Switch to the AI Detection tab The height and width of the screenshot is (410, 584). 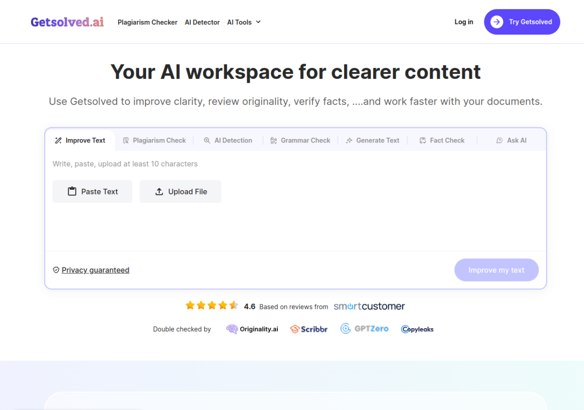click(228, 141)
